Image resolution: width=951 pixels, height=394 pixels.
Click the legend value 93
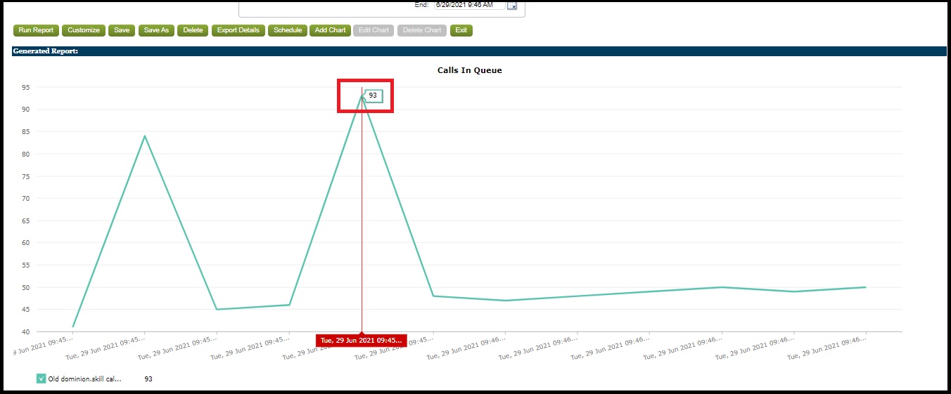pos(148,379)
